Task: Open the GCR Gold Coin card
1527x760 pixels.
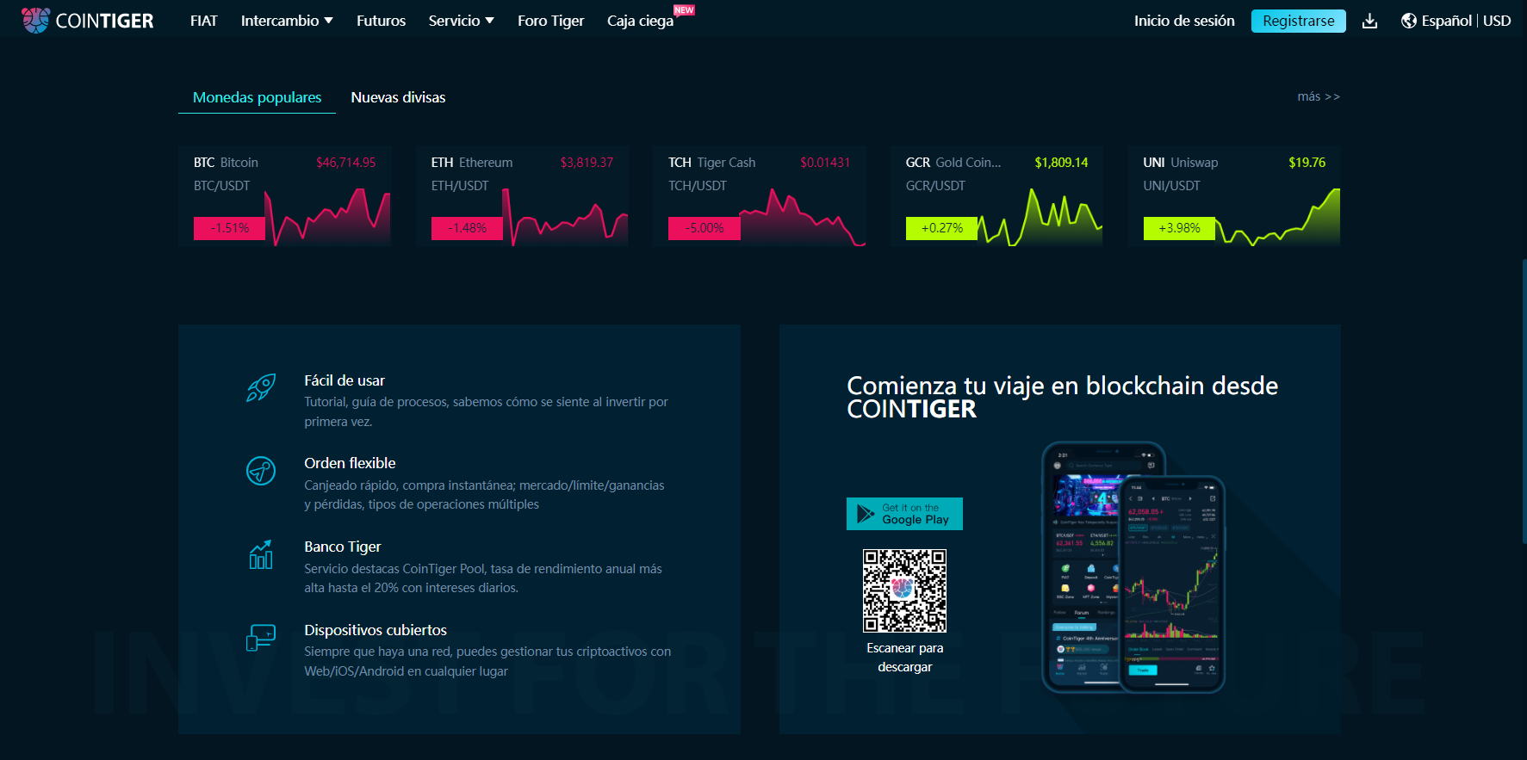Action: pos(996,196)
